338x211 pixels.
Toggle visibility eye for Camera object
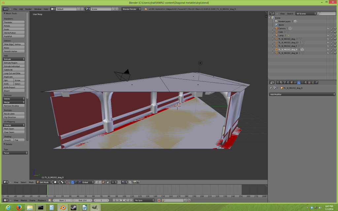point(328,28)
